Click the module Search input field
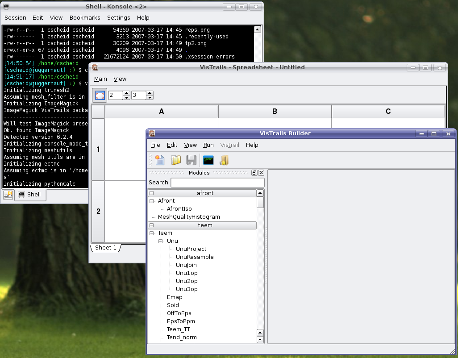The height and width of the screenshot is (358, 458). click(x=217, y=183)
